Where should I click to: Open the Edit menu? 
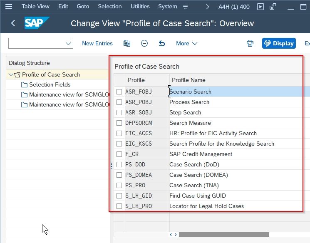pos(63,7)
